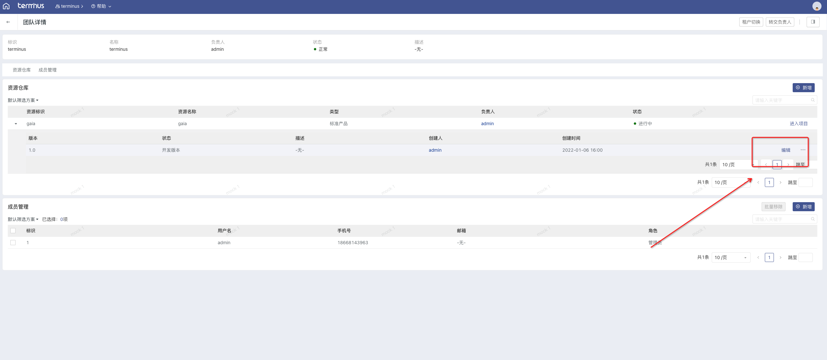Open user avatar menu
The height and width of the screenshot is (360, 827).
[x=817, y=6]
